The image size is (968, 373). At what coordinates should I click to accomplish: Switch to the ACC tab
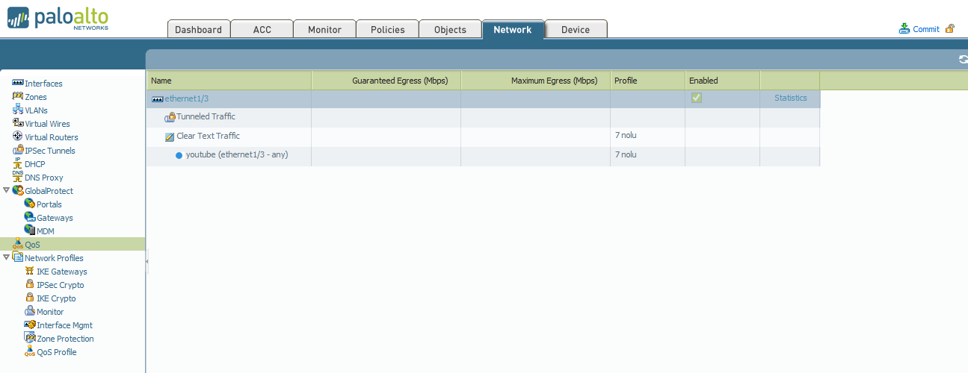pos(262,29)
